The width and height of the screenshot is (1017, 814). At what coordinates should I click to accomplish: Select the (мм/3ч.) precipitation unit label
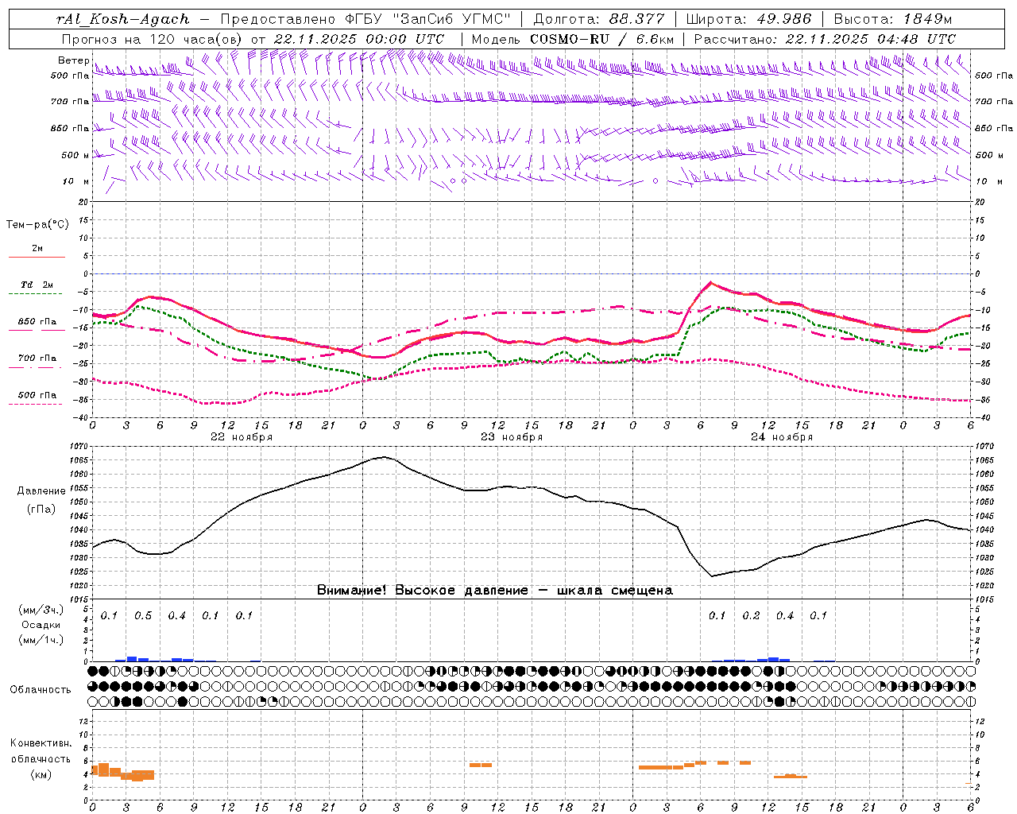(x=41, y=610)
